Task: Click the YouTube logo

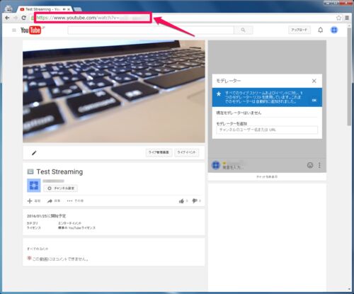Action: (x=30, y=30)
